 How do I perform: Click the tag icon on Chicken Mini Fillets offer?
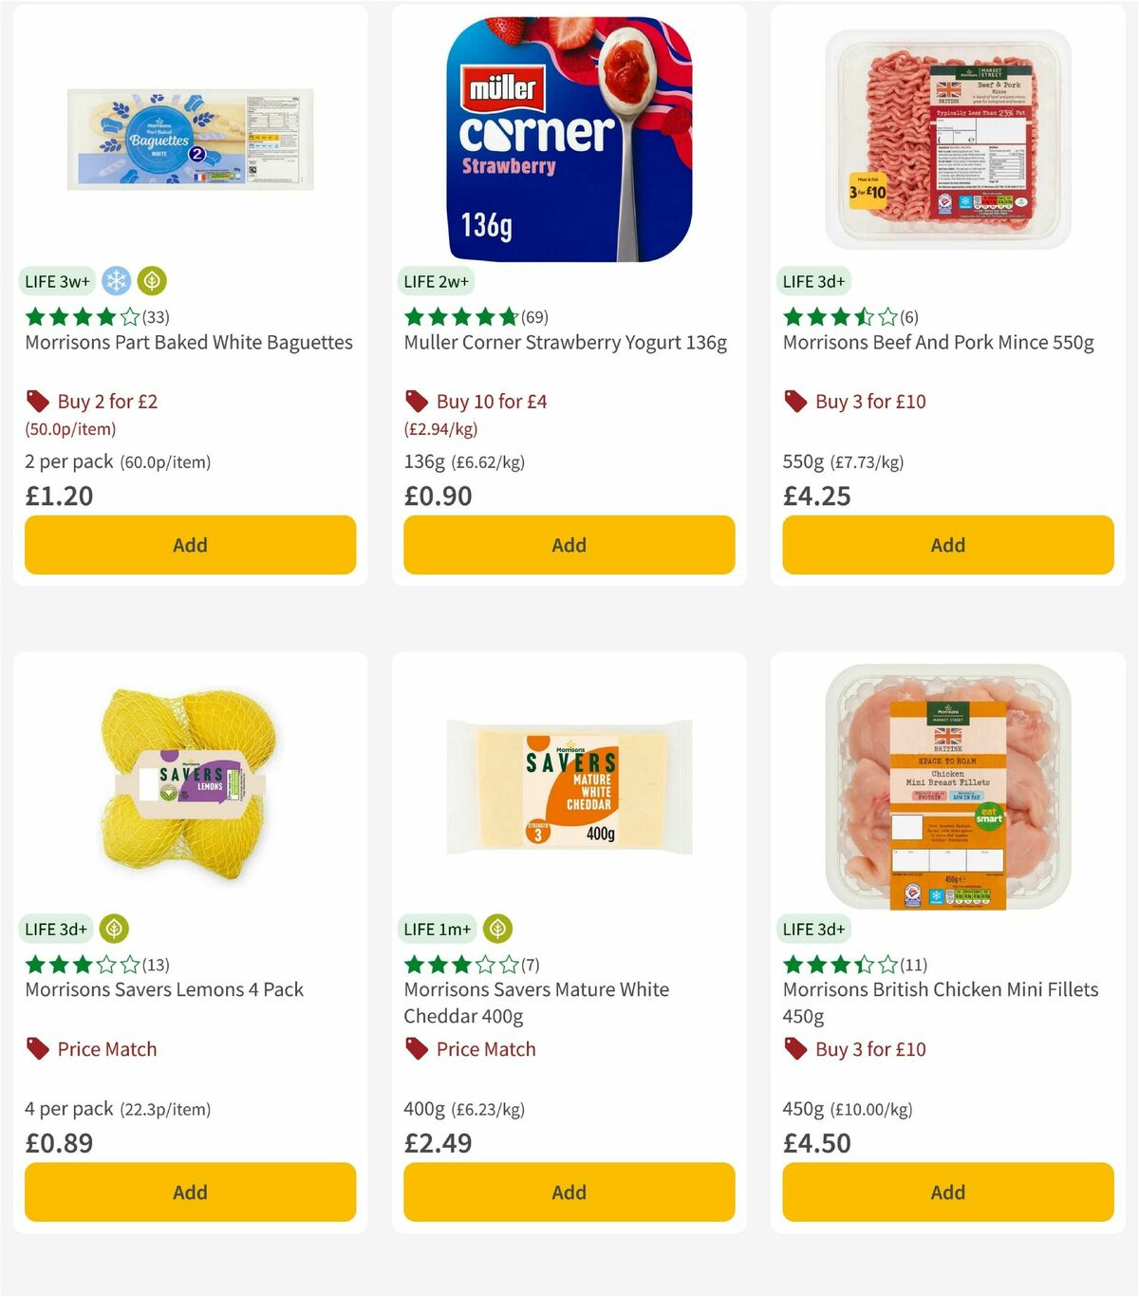coord(795,1048)
